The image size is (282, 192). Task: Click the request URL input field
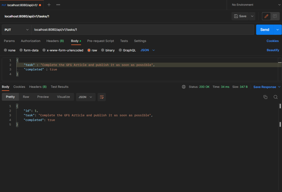tap(143, 30)
